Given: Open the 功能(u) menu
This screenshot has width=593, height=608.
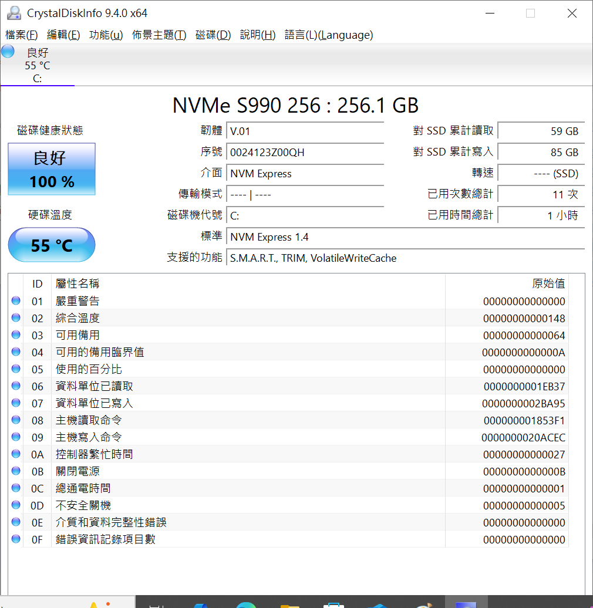Looking at the screenshot, I should [106, 35].
